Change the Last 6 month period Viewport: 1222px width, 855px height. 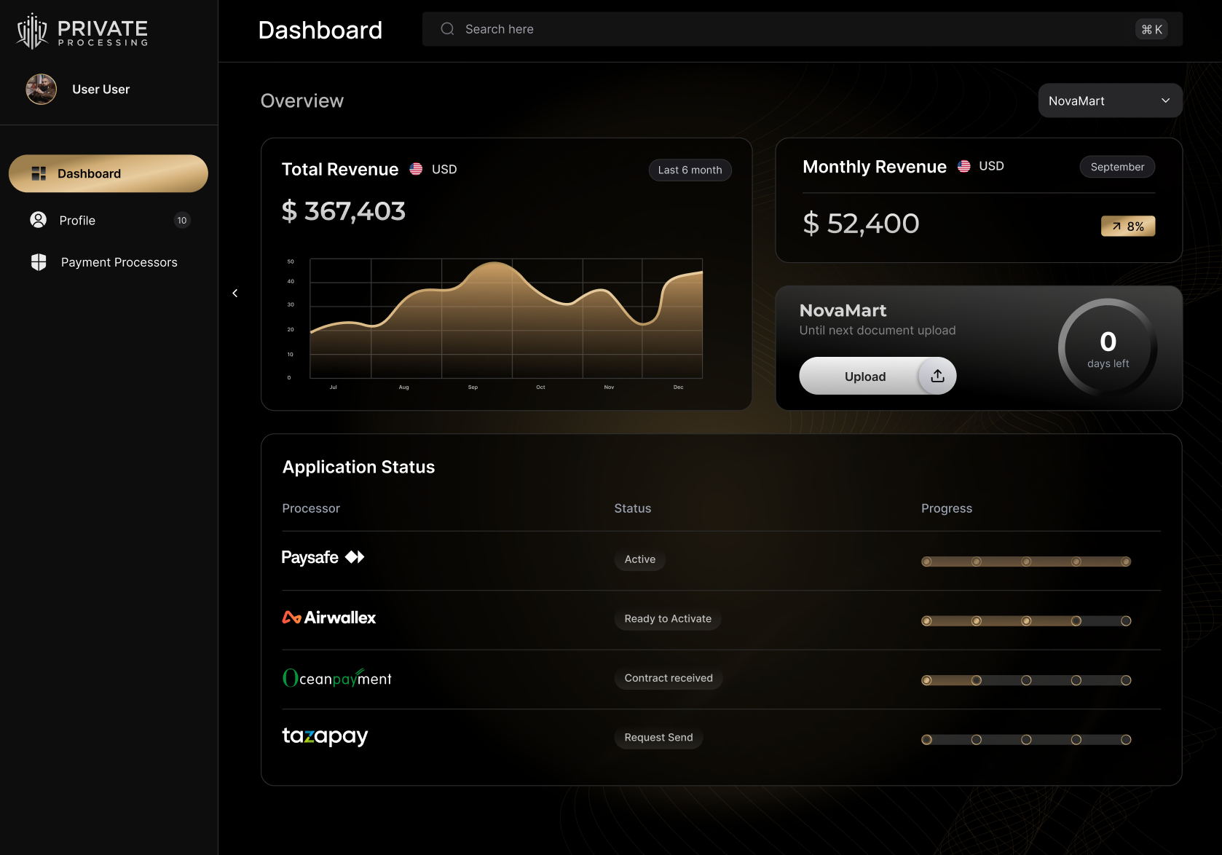tap(690, 170)
